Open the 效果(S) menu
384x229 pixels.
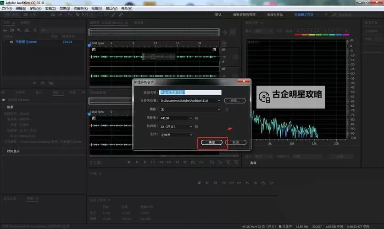click(65, 9)
